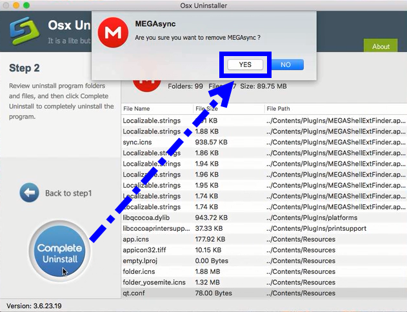This screenshot has width=407, height=312.
Task: Select the libcocoaprintersupp file row
Action: coord(155,228)
